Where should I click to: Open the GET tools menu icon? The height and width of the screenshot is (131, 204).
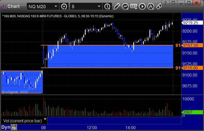pos(134,6)
